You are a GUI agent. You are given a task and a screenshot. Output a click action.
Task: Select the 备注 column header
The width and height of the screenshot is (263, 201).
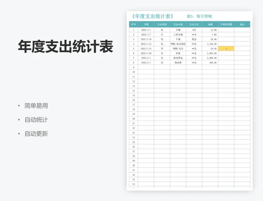point(242,24)
